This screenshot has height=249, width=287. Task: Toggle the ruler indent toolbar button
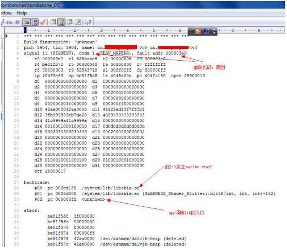click(x=26, y=22)
